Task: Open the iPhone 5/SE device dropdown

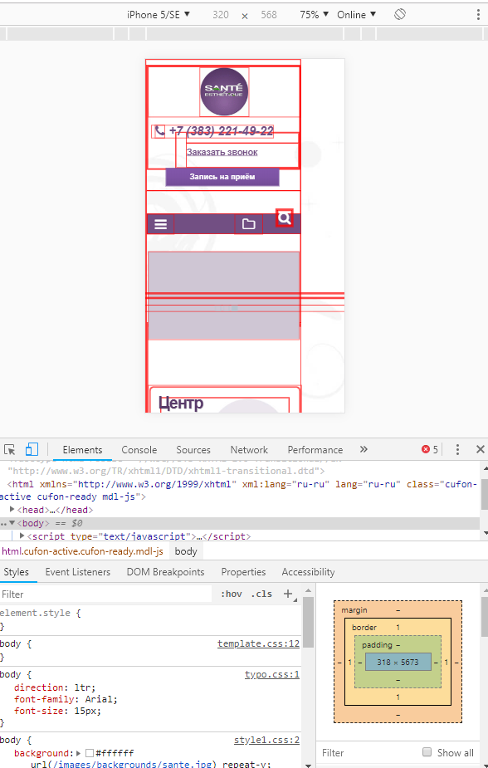Action: coord(159,15)
